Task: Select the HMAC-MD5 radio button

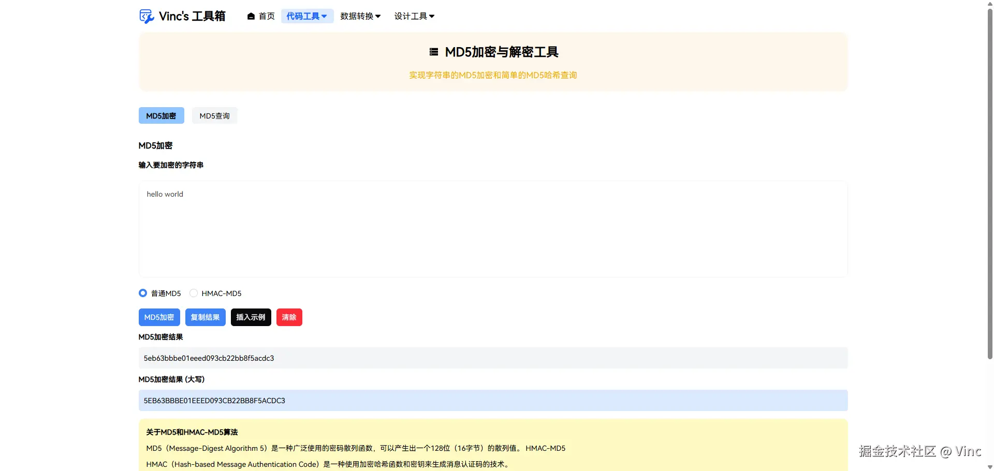Action: 194,293
